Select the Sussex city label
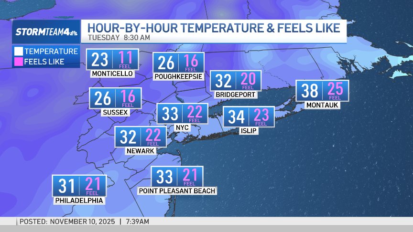This screenshot has height=232, width=413. (x=115, y=113)
